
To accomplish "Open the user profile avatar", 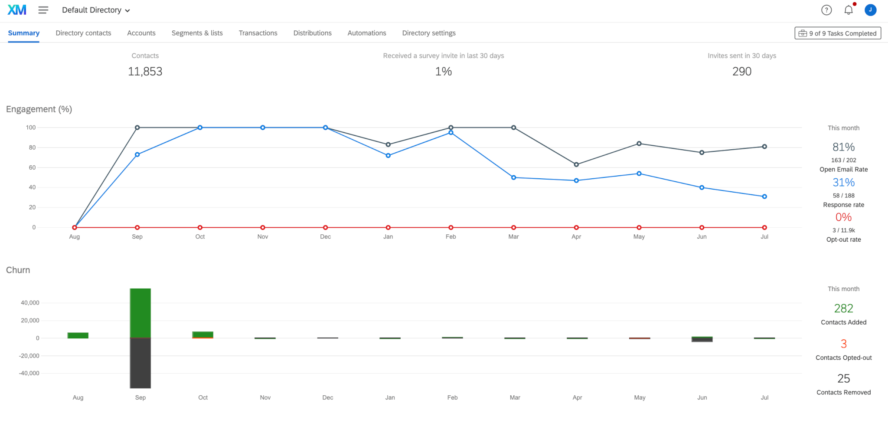I will (x=871, y=10).
